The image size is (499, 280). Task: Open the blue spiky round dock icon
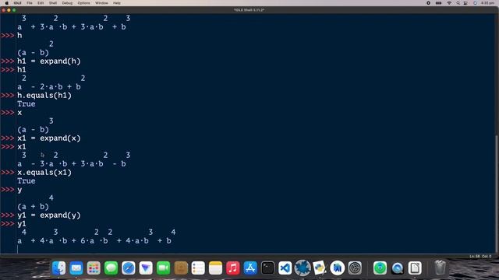(x=303, y=268)
